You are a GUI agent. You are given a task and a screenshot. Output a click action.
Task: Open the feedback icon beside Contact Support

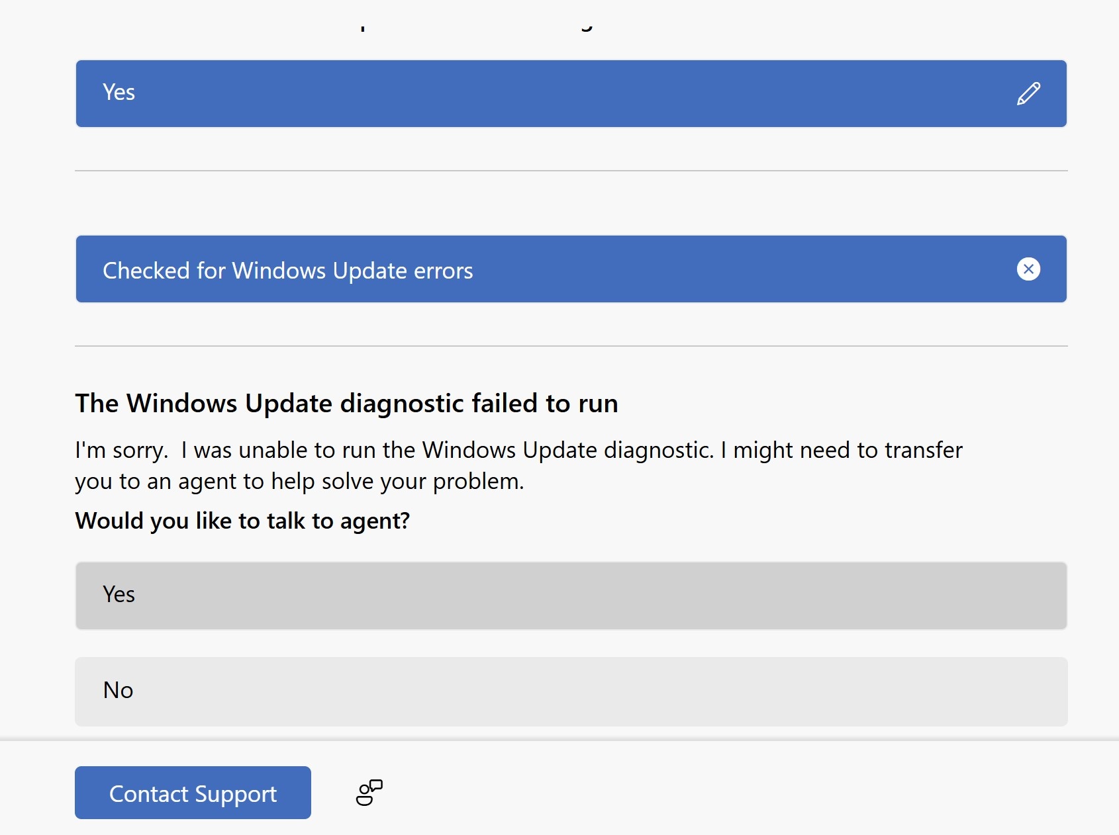369,792
